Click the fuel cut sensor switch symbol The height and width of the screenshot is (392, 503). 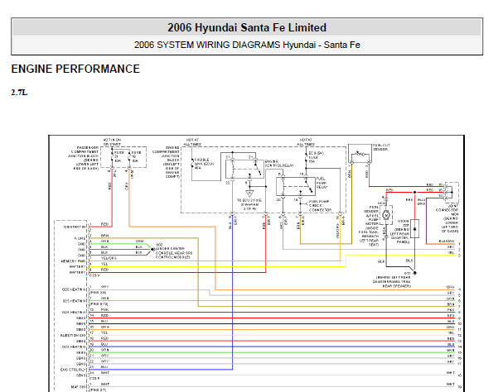360,154
